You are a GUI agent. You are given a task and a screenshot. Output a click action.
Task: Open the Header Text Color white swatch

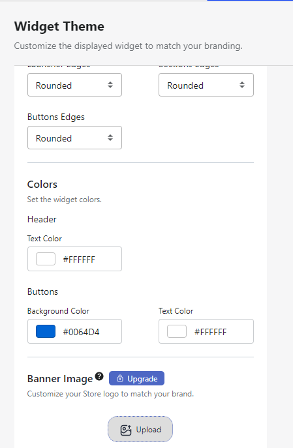tap(46, 259)
